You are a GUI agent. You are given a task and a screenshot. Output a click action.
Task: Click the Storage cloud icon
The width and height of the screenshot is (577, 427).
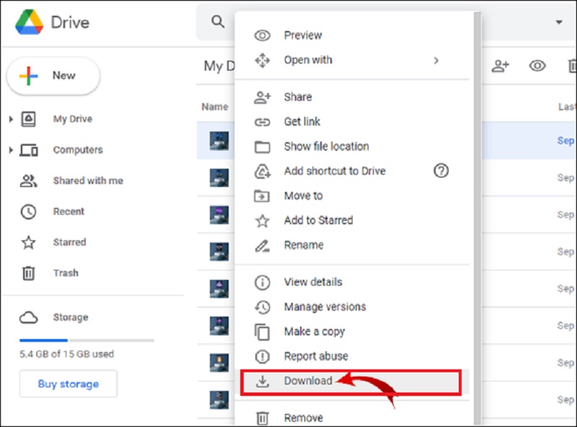pos(28,317)
